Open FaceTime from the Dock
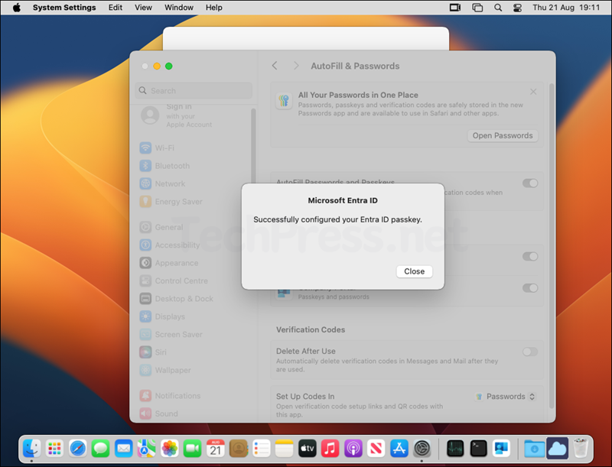The width and height of the screenshot is (612, 467). pos(193,449)
